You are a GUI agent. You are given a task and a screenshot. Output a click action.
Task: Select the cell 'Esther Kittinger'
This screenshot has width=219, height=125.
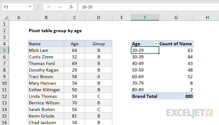[46, 90]
